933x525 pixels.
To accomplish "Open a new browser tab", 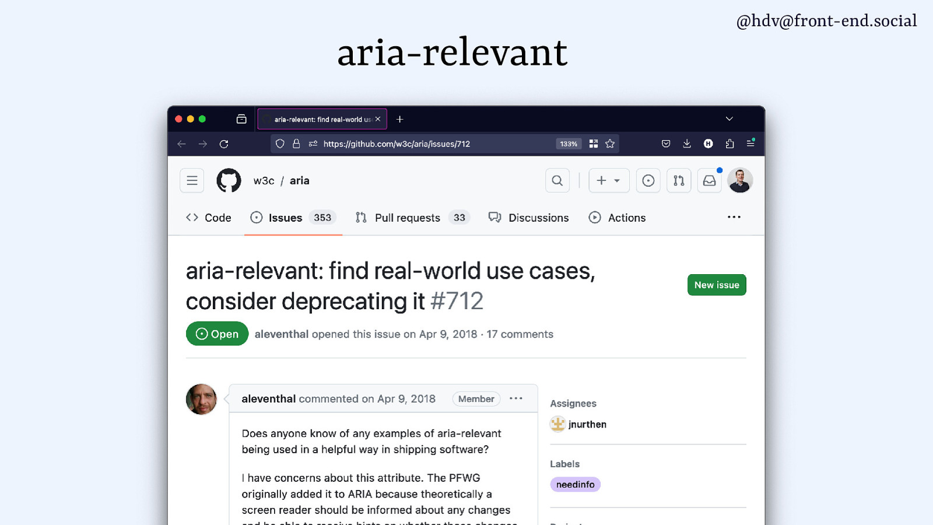I will click(400, 119).
